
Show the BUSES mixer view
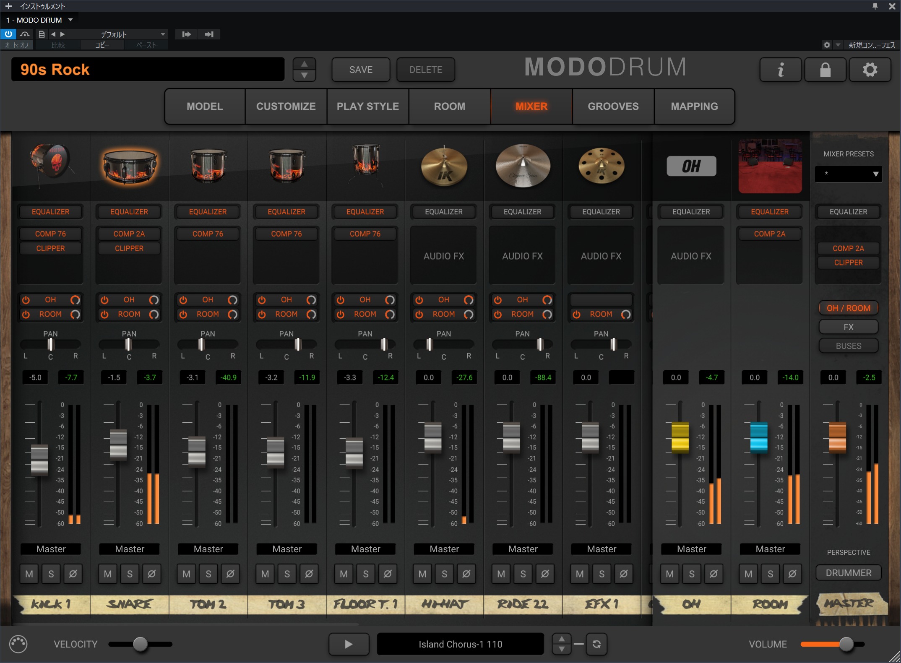(848, 346)
